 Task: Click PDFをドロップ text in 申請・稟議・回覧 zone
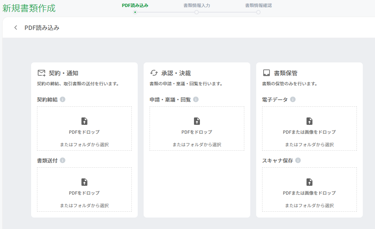[x=197, y=132]
